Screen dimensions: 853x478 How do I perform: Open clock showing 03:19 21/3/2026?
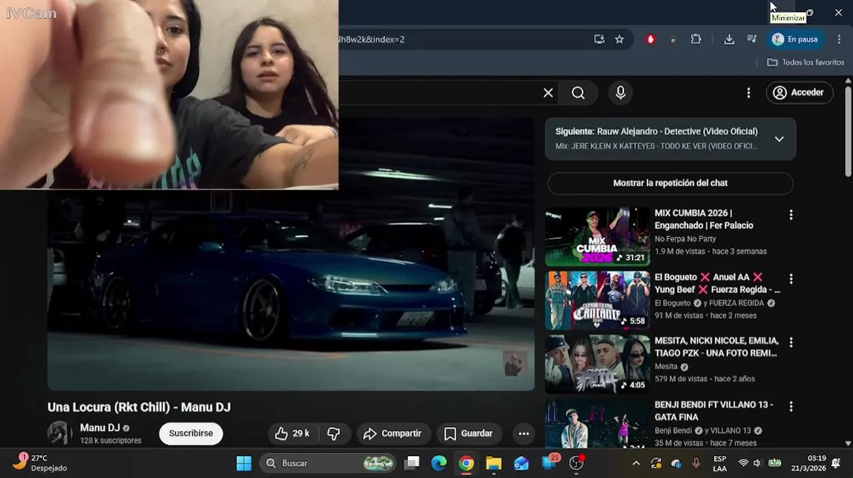(808, 463)
